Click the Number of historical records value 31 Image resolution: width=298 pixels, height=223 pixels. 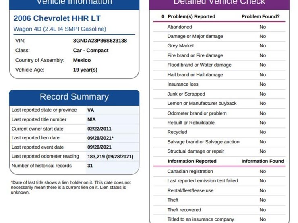(90, 166)
